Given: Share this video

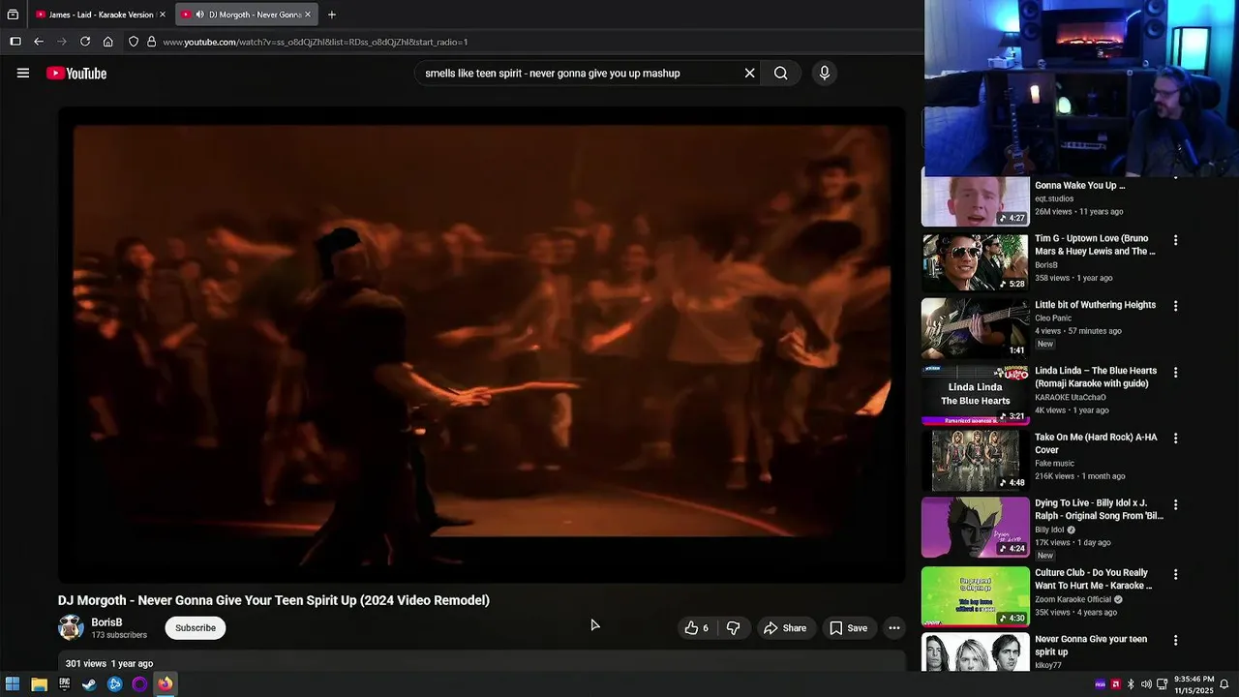Looking at the screenshot, I should click(785, 628).
